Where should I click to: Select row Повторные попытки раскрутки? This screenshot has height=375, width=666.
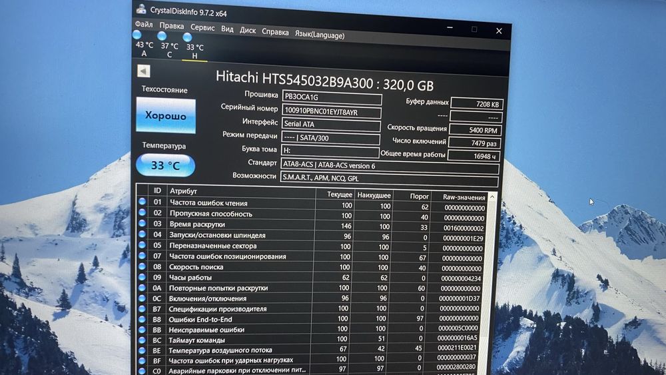310,288
